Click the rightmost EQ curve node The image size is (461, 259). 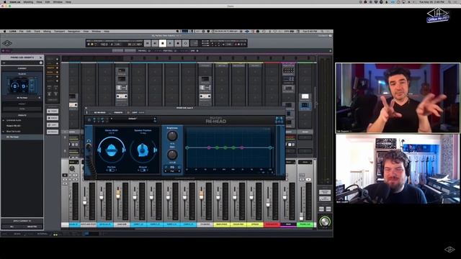pos(270,147)
